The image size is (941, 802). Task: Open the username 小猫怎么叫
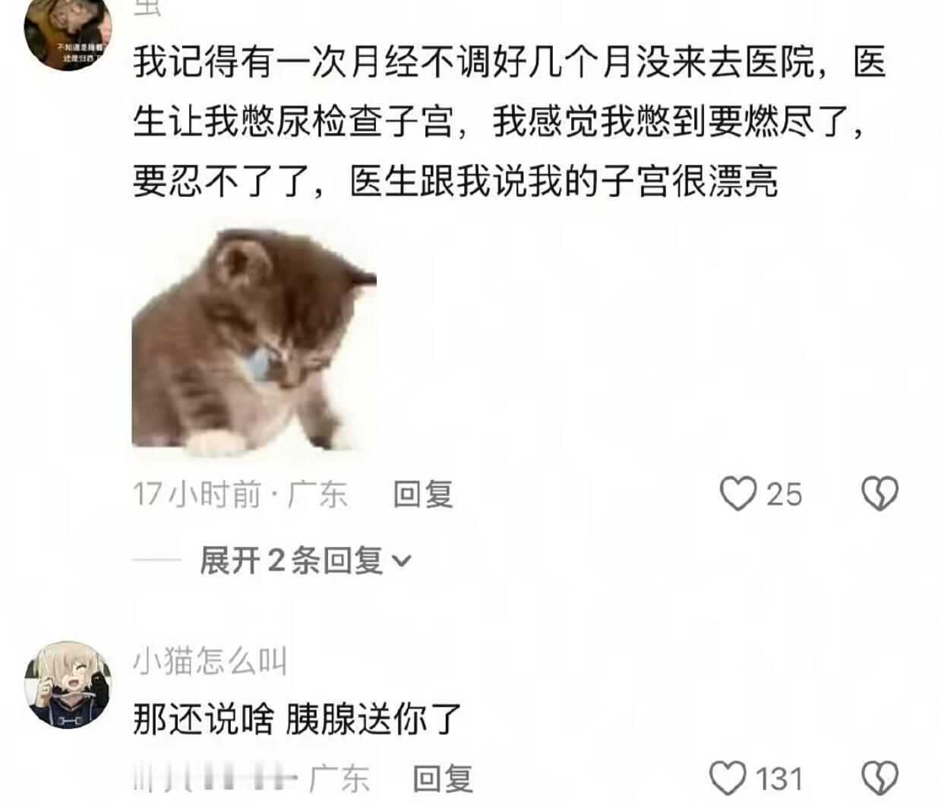click(210, 661)
